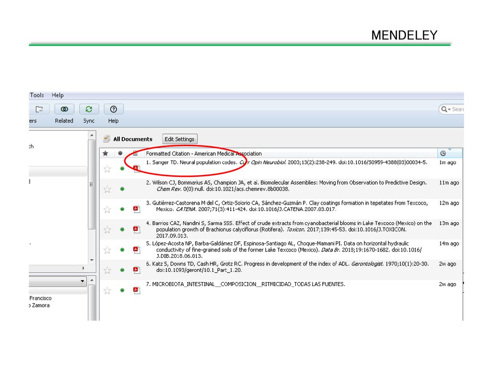Select the Clay coatings formation in tepetates citation
Image resolution: width=491 pixels, height=368 pixels.
point(287,206)
